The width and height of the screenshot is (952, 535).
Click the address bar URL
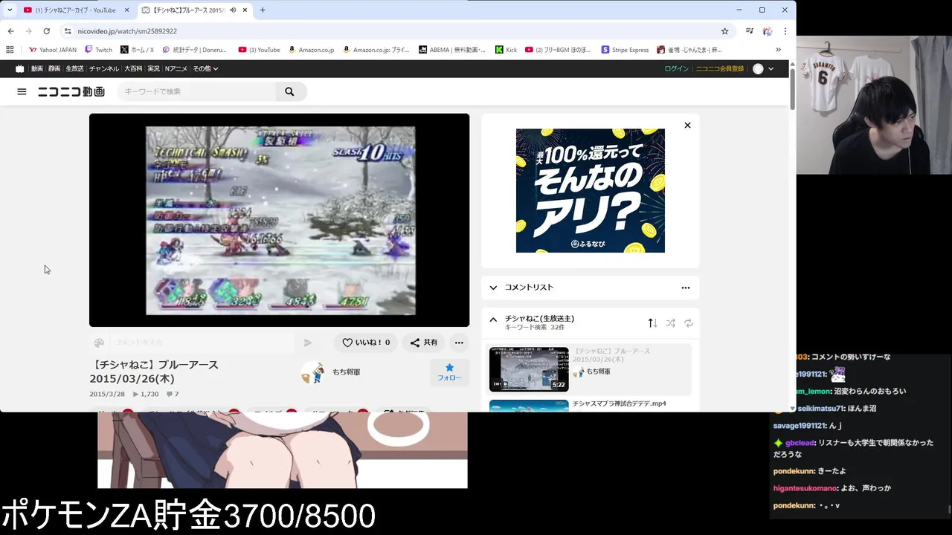click(127, 31)
